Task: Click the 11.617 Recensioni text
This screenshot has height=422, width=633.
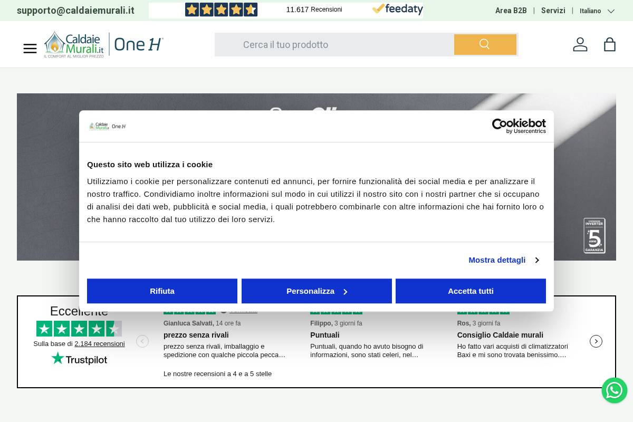Action: (x=314, y=9)
